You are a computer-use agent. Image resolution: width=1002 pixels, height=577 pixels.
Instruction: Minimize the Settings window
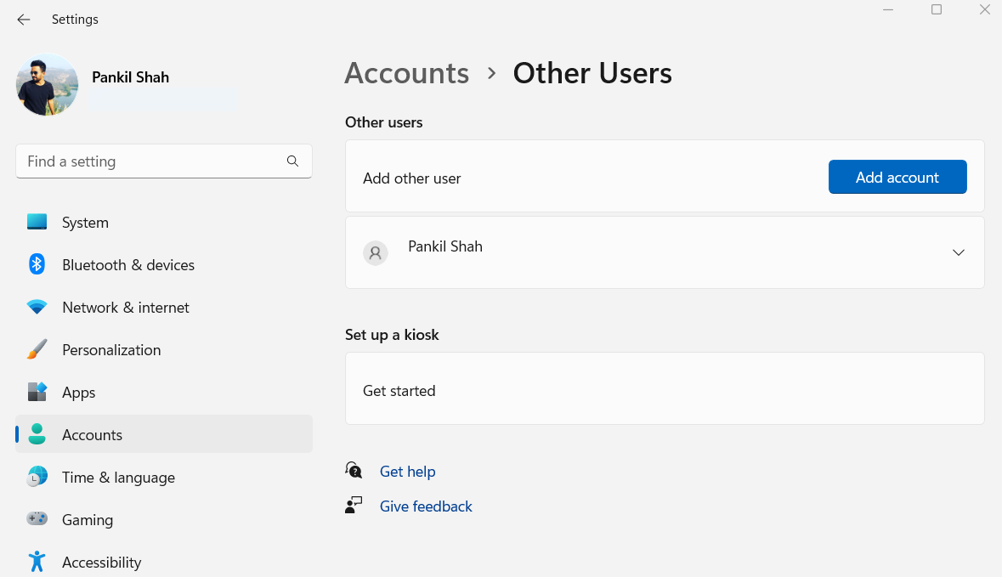pos(887,9)
